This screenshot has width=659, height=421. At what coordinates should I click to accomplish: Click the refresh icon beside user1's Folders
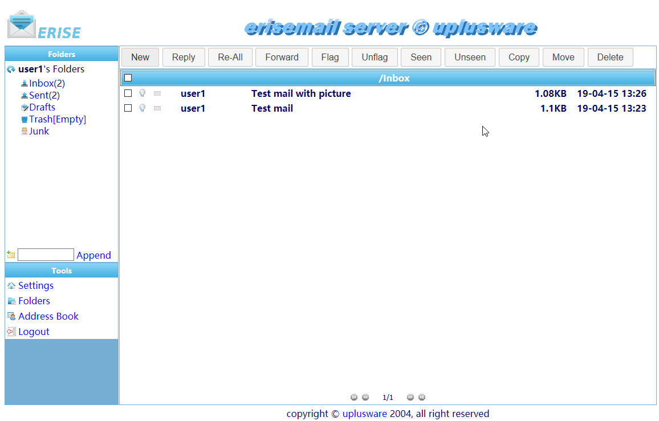[11, 70]
